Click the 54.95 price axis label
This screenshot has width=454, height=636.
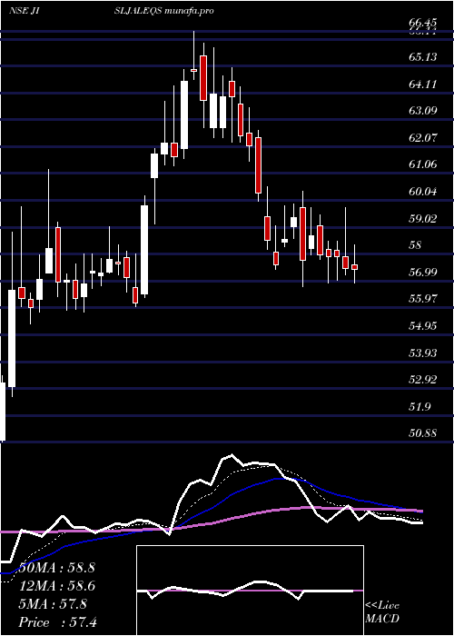[423, 325]
